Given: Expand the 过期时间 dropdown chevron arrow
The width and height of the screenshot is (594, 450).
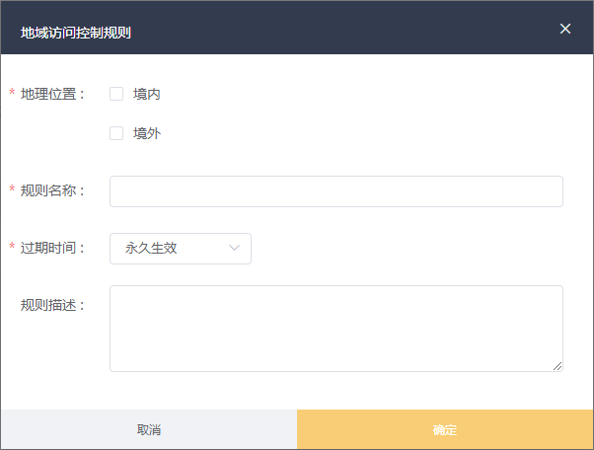Looking at the screenshot, I should pos(235,249).
